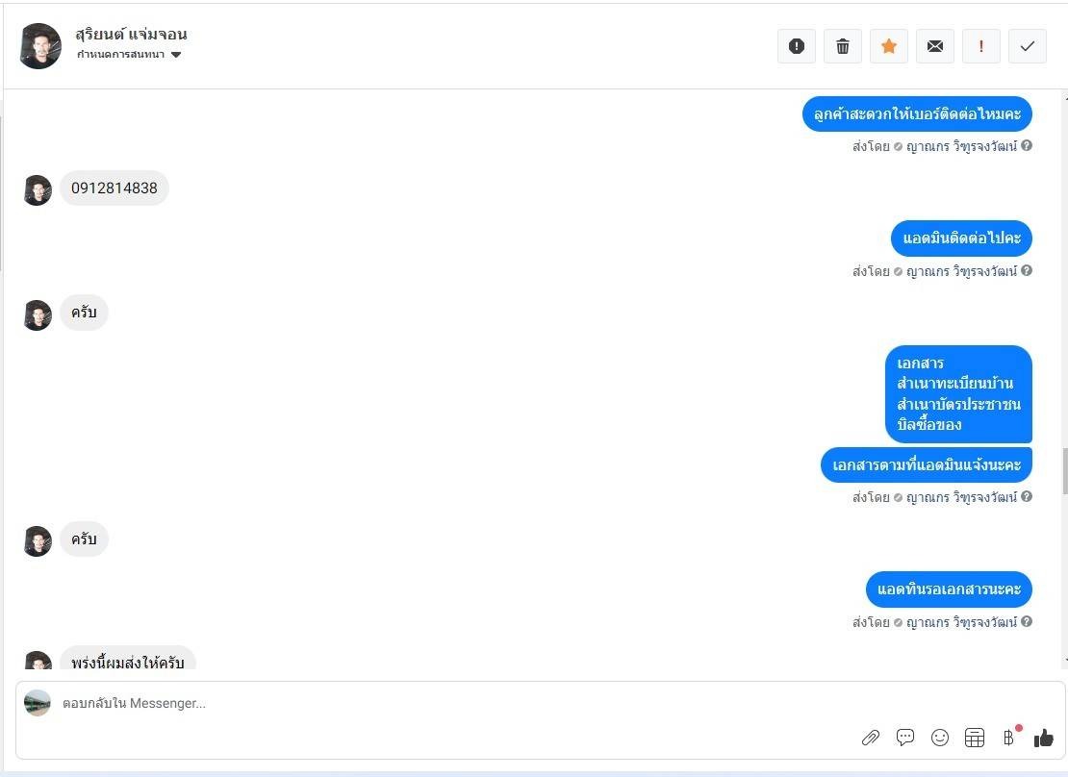Click help icon beside first ส่งโดย label
Viewport: 1068px width, 777px height.
tap(1027, 146)
